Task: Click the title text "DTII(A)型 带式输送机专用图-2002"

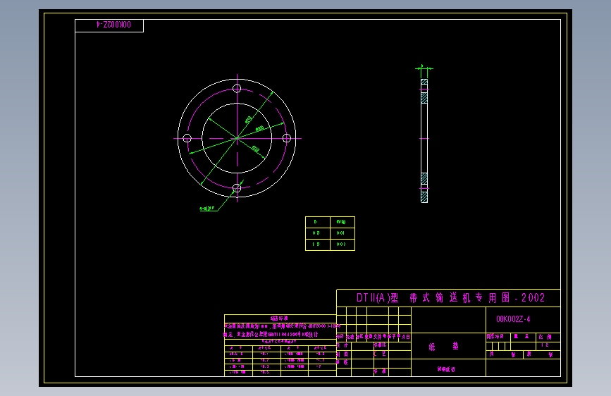Action: tap(450, 298)
